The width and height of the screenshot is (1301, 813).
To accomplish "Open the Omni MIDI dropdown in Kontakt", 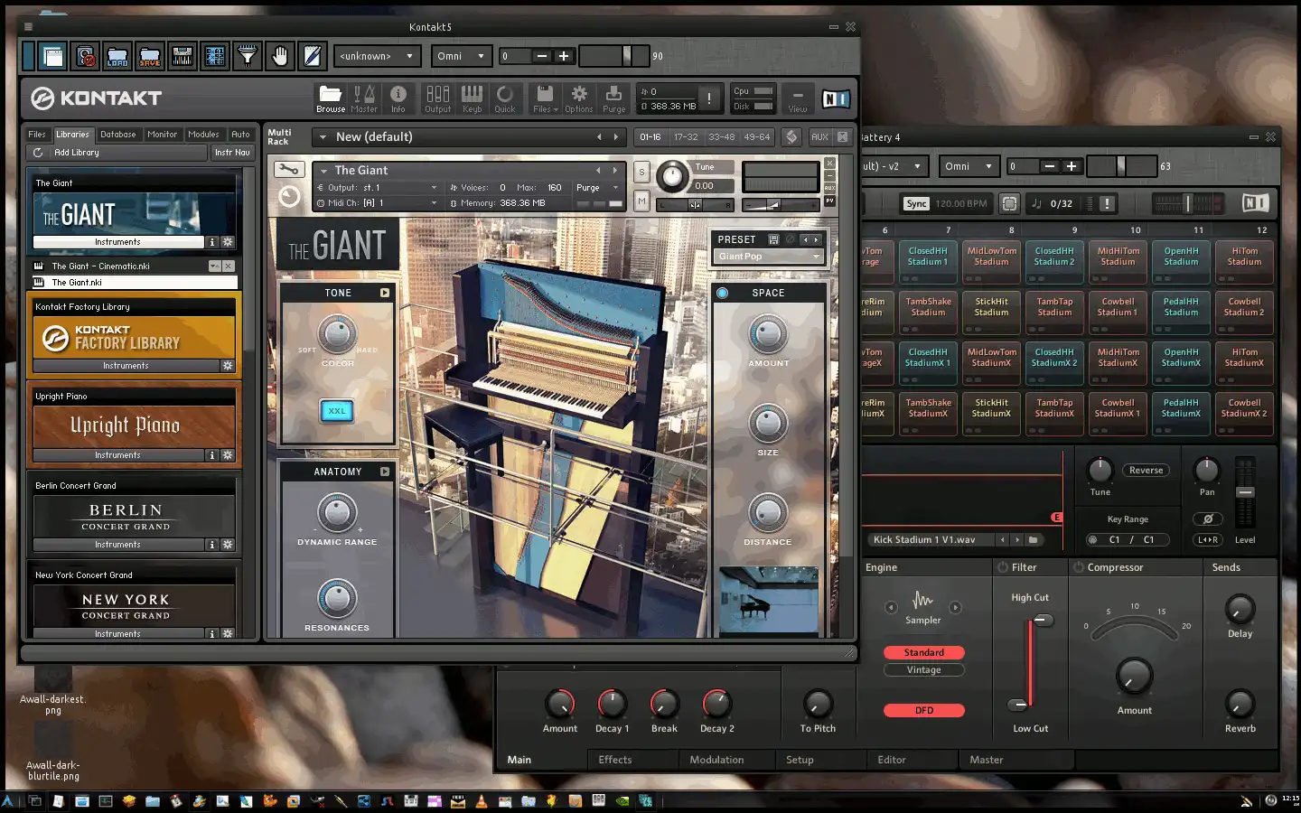I will pos(461,56).
